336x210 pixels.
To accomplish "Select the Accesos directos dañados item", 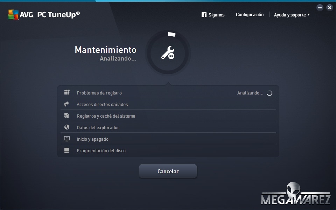I will point(102,105).
